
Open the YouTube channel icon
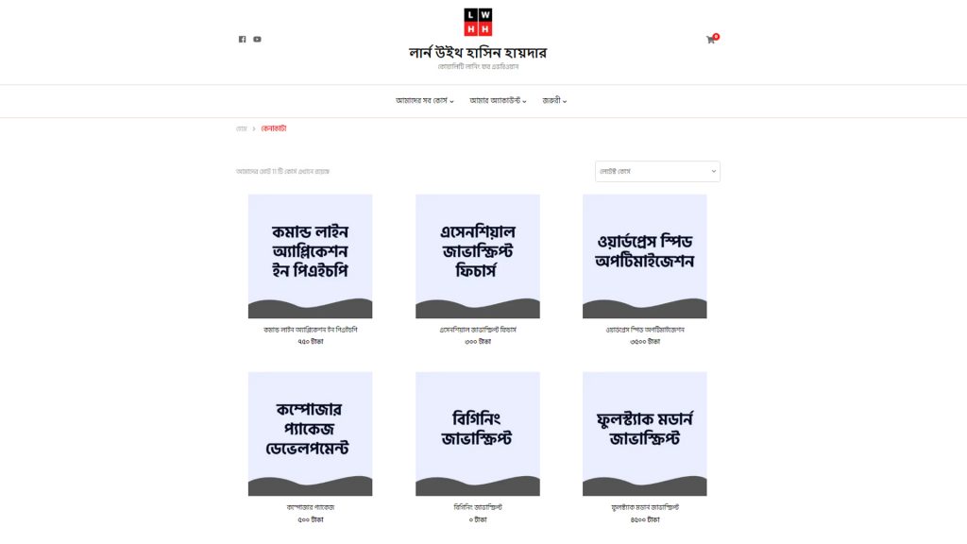[x=257, y=40]
